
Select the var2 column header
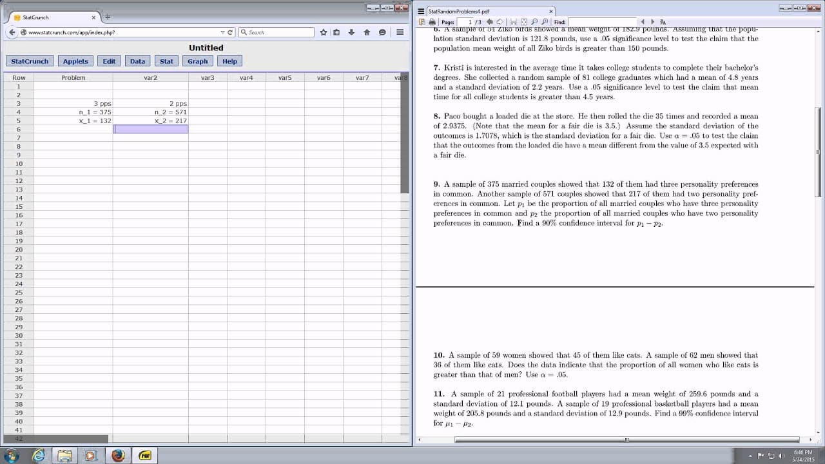point(151,77)
